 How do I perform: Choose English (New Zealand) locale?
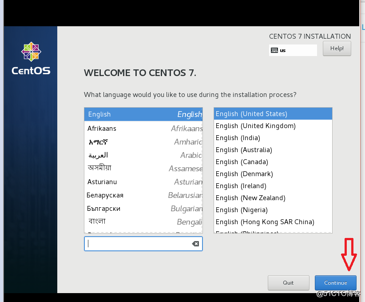click(273, 198)
